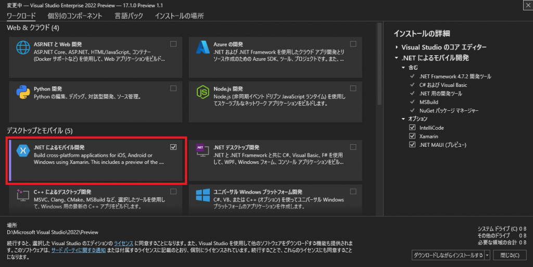Expand Visual Studio のコア エディター node
The width and height of the screenshot is (533, 267).
397,47
